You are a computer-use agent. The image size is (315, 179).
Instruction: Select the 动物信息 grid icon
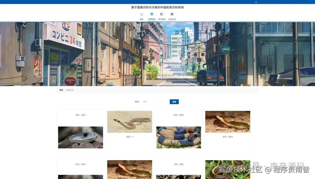[152, 14]
